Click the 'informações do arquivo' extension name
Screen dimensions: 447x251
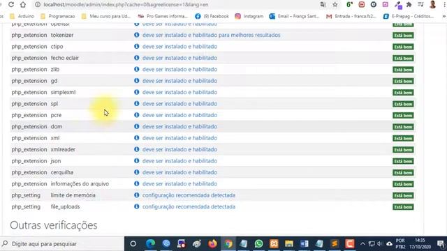(x=80, y=184)
